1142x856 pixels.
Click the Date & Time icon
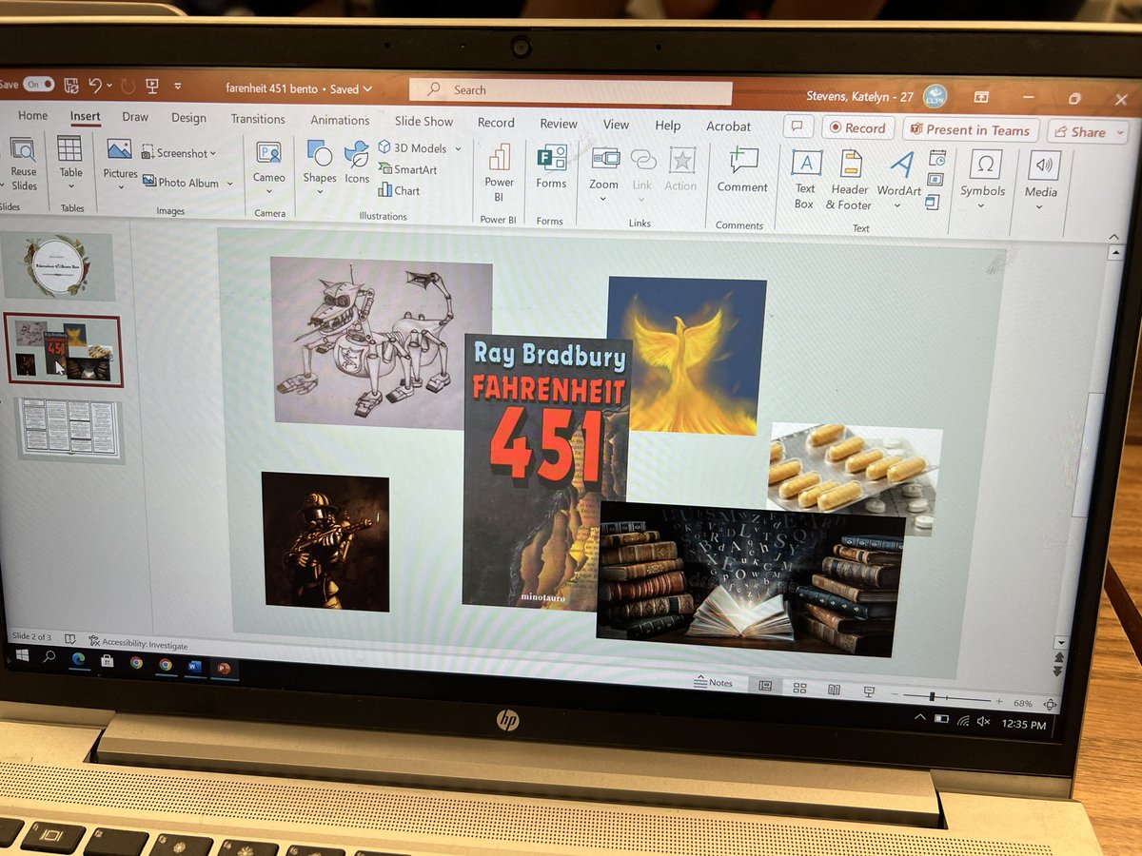click(937, 159)
